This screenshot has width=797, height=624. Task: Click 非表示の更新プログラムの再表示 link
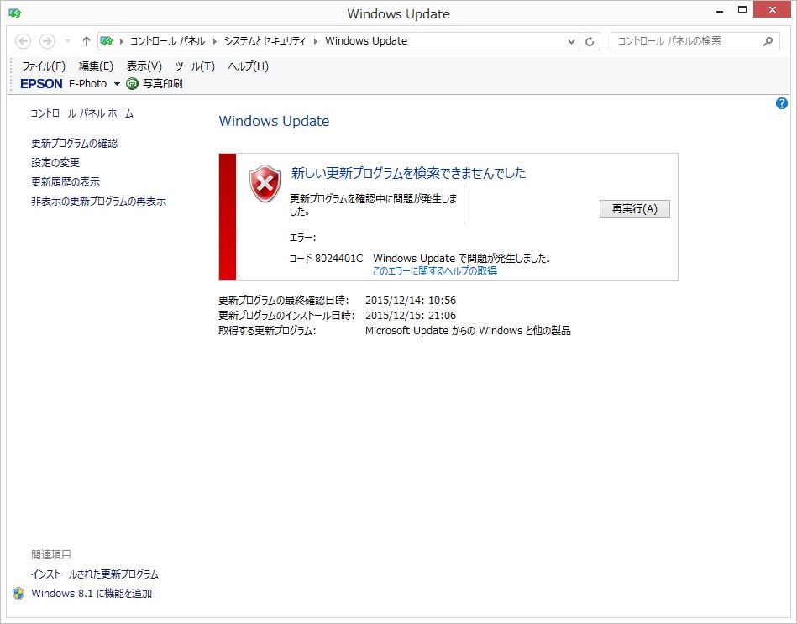click(x=98, y=202)
